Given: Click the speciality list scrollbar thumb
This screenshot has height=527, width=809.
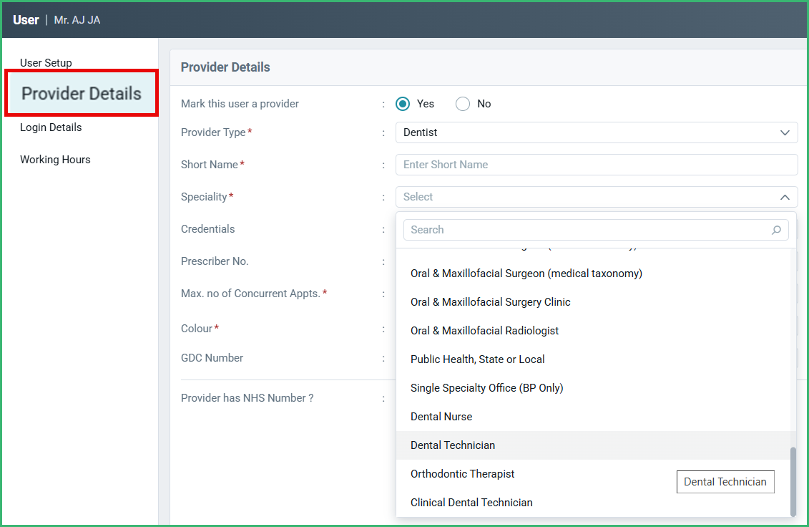Looking at the screenshot, I should (793, 482).
